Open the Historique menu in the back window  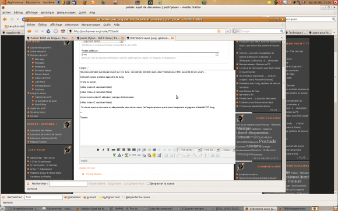[47, 13]
